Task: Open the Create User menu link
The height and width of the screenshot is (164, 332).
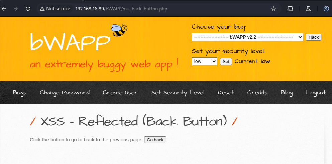Action: [x=120, y=92]
